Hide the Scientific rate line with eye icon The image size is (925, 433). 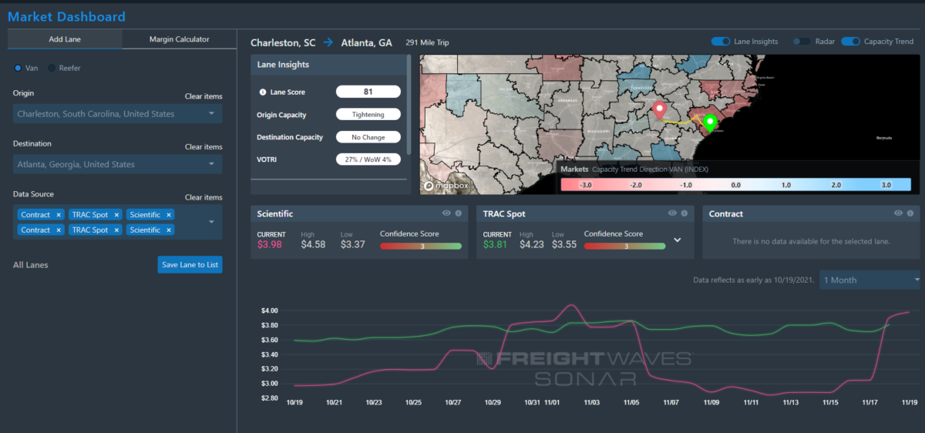(x=446, y=213)
